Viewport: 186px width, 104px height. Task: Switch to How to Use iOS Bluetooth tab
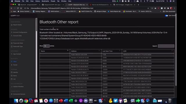pyautogui.click(x=100, y=5)
